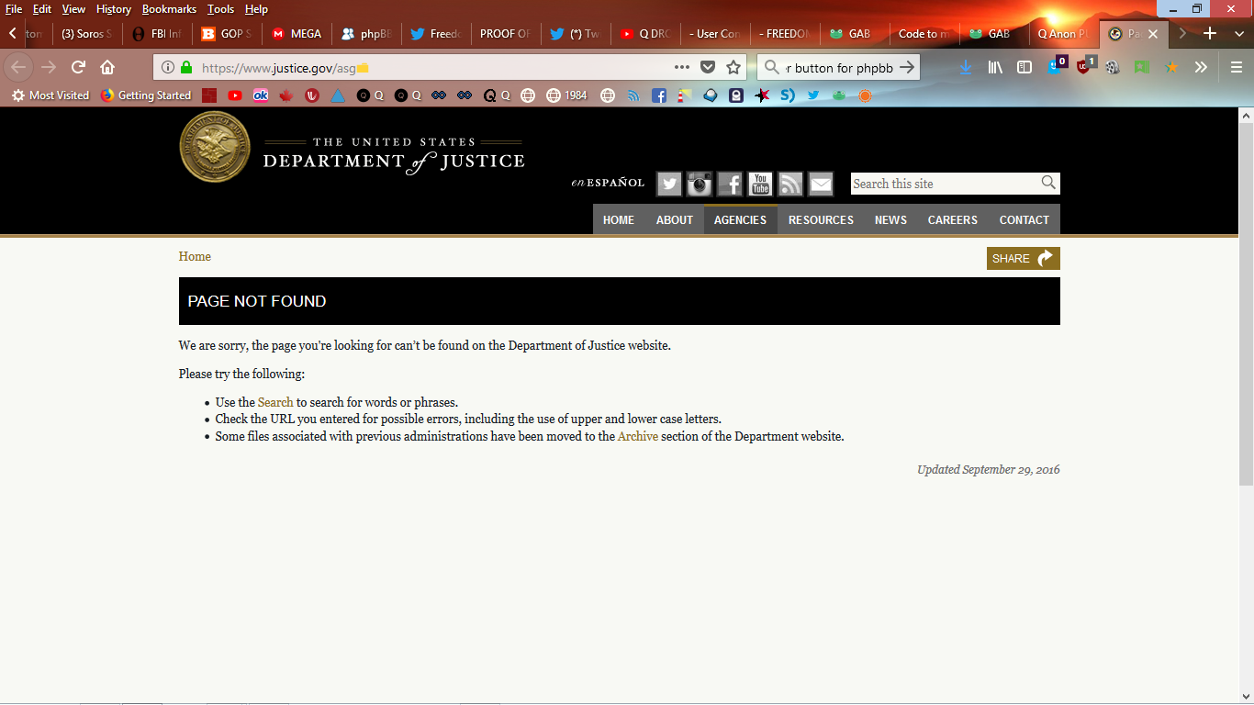Show more toolbar items overflow chevron
This screenshot has height=705, width=1254.
click(1201, 67)
